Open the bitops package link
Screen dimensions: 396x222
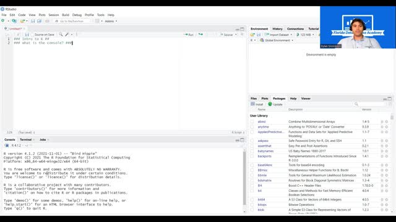coord(262,205)
